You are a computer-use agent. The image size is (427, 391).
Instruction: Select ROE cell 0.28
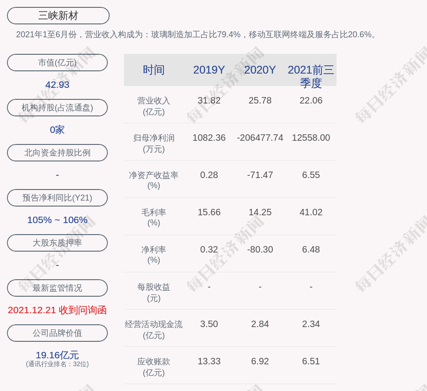click(209, 175)
